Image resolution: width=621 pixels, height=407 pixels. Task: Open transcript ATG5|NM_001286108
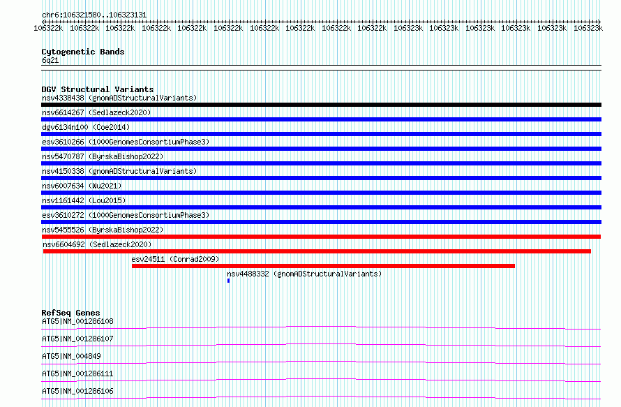[x=77, y=321]
